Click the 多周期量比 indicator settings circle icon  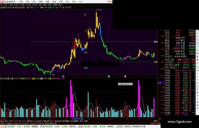tap(1, 79)
